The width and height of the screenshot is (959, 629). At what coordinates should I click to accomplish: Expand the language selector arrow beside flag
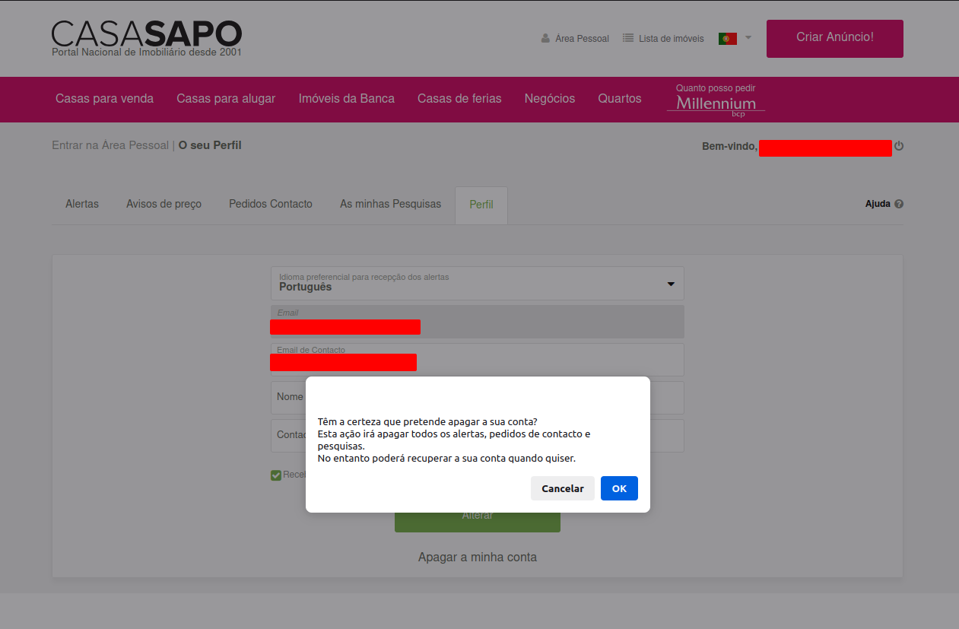[748, 37]
